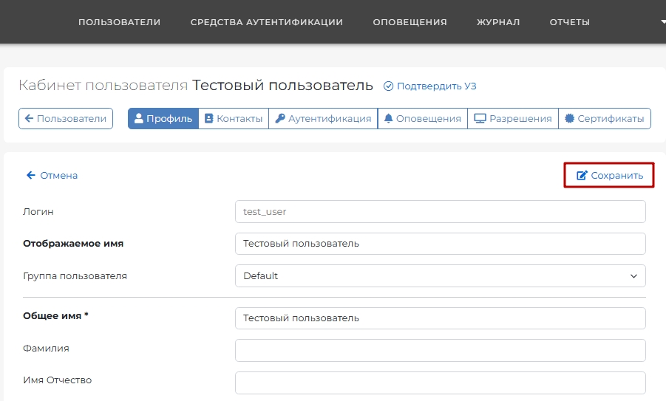The width and height of the screenshot is (666, 401).
Task: Expand the top-right navigation menu arrow
Action: coord(662,22)
